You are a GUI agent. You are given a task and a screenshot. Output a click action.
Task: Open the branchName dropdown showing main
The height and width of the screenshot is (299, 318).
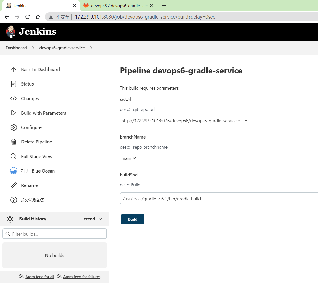(129, 158)
